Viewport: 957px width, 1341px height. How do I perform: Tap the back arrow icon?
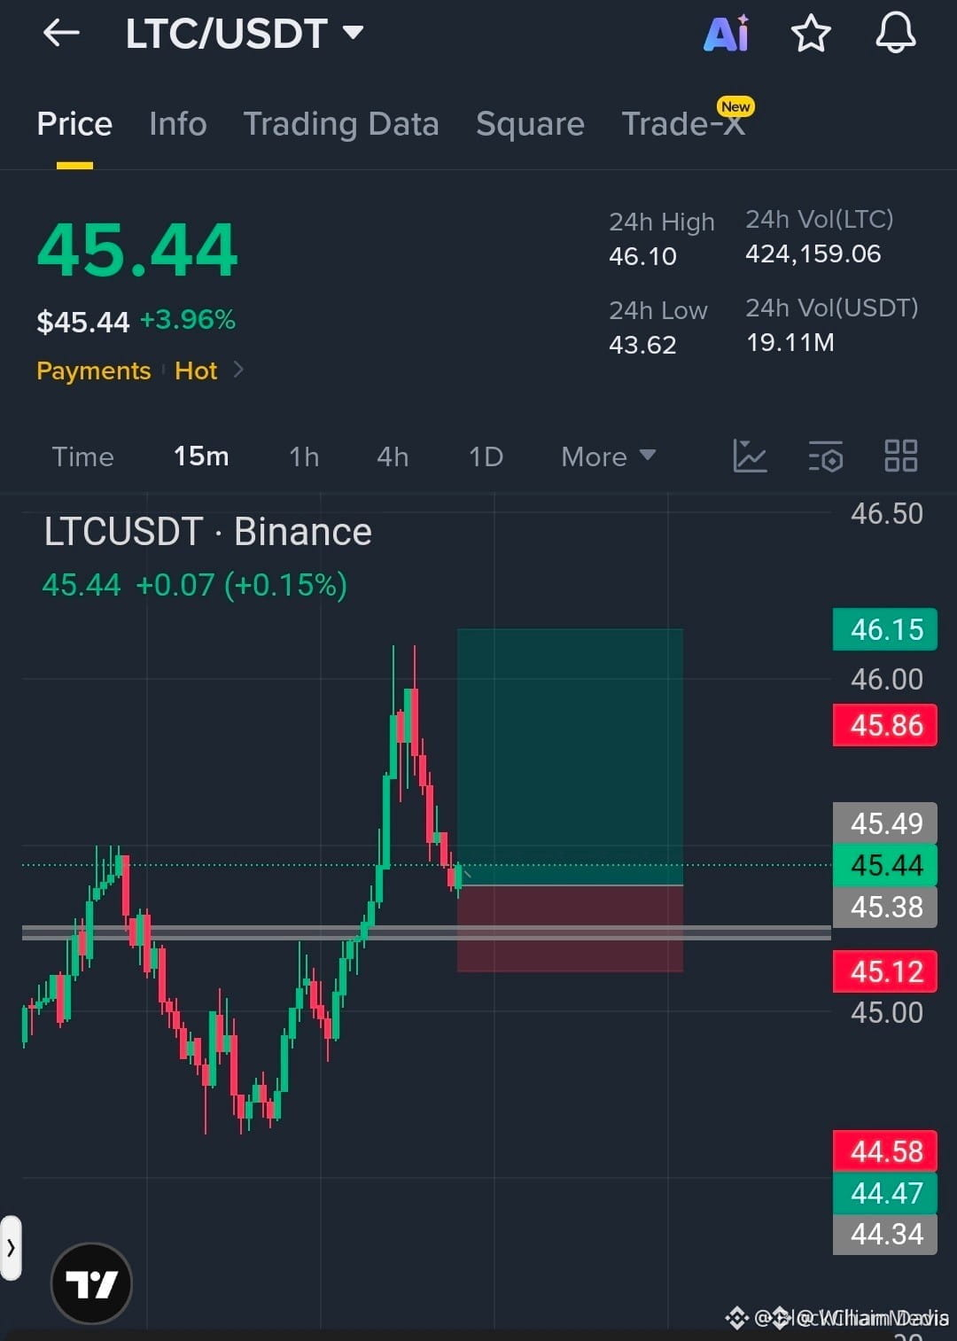coord(61,34)
